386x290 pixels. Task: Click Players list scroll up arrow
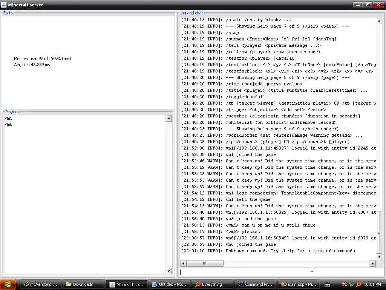(x=168, y=118)
